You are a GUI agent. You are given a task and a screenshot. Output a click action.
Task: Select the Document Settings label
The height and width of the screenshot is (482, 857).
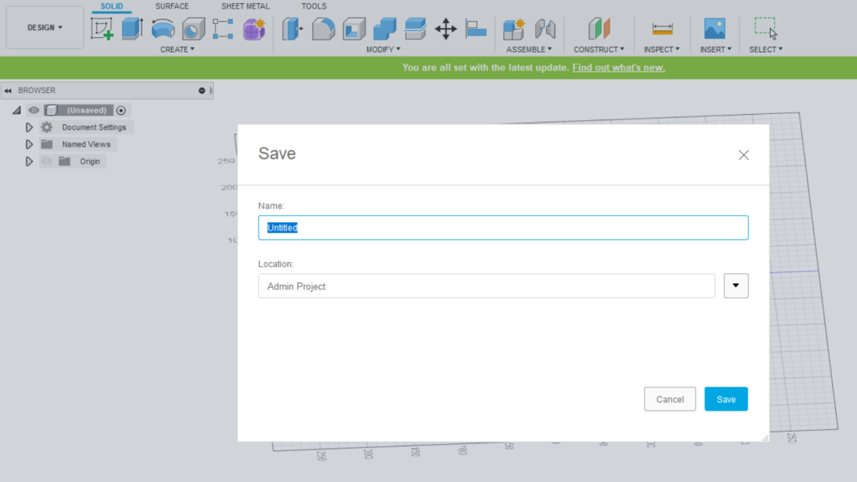coord(94,127)
